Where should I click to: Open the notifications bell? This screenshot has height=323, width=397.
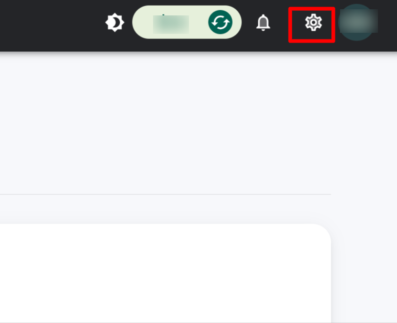[x=263, y=23]
